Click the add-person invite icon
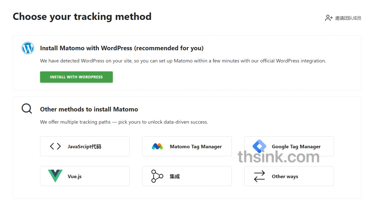 [329, 18]
